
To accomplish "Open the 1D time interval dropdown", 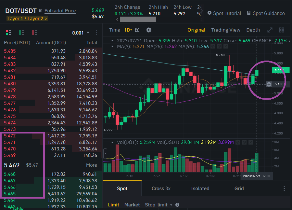I will point(128,30).
